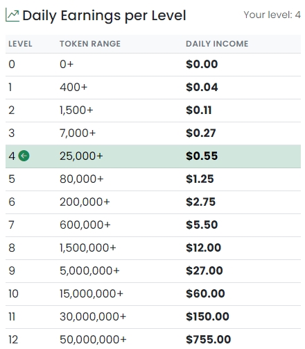Click the Daily Earnings per Level heading
305x349 pixels.
(x=104, y=16)
